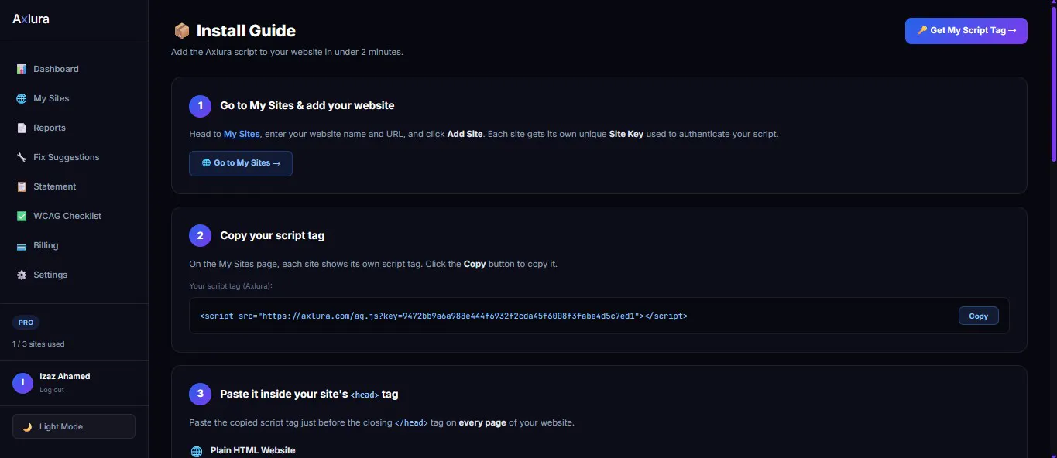Click the Izaz Ahamed username
Screen dimensions: 1057x458
[x=65, y=376]
